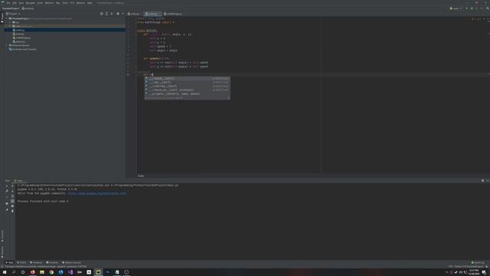This screenshot has width=490, height=276.
Task: Open the VCS menu
Action: 72,3
